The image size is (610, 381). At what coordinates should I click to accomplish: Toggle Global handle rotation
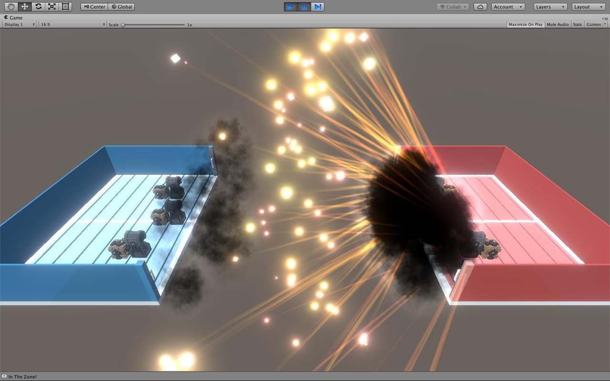tap(122, 7)
